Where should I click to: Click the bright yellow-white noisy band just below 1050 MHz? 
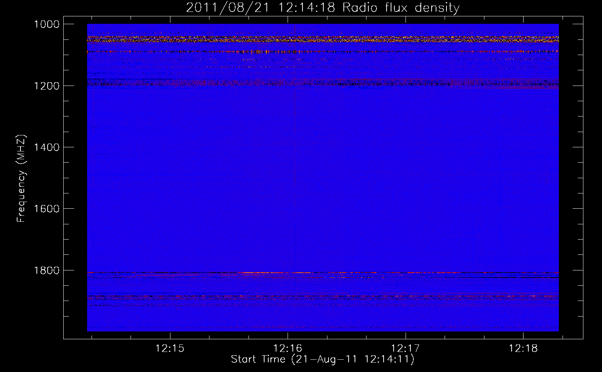tap(323, 39)
